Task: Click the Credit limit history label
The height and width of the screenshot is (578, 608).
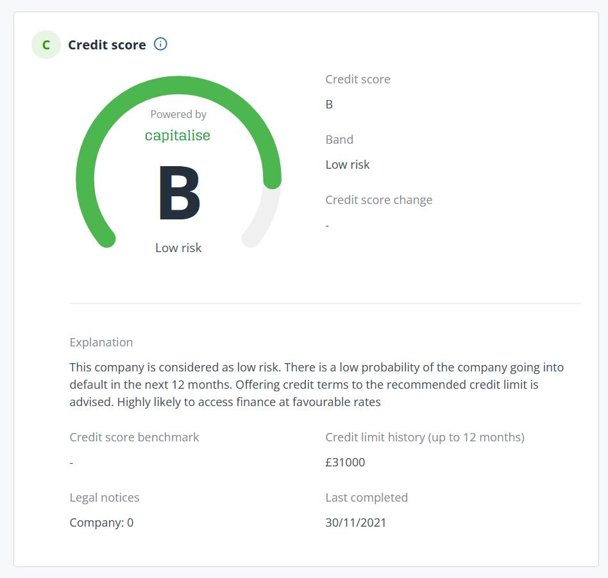Action: click(425, 437)
